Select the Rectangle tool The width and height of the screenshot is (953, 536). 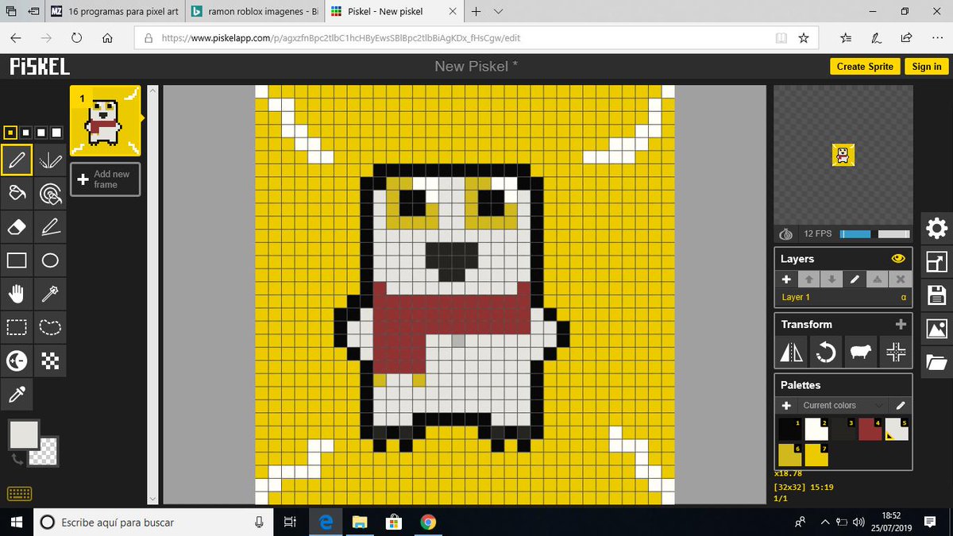pyautogui.click(x=17, y=260)
